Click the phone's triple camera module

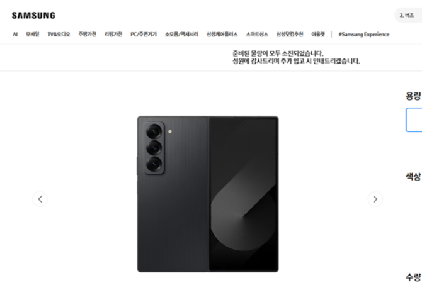(x=154, y=148)
